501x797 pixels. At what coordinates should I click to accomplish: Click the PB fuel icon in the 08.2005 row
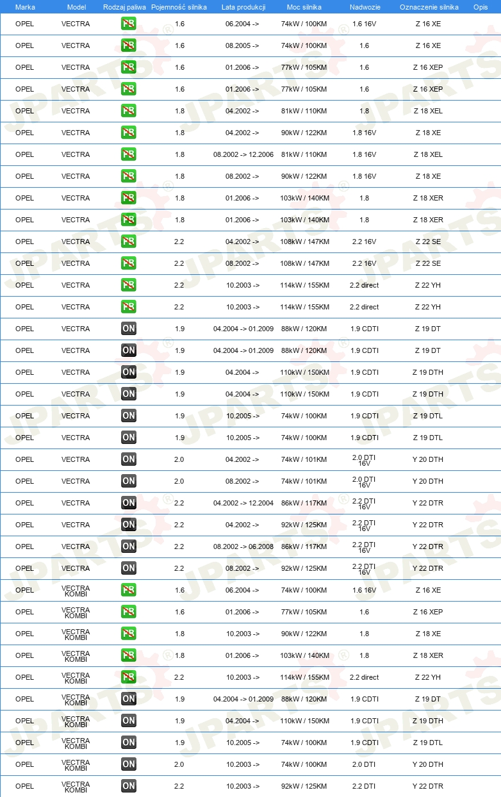click(x=129, y=45)
